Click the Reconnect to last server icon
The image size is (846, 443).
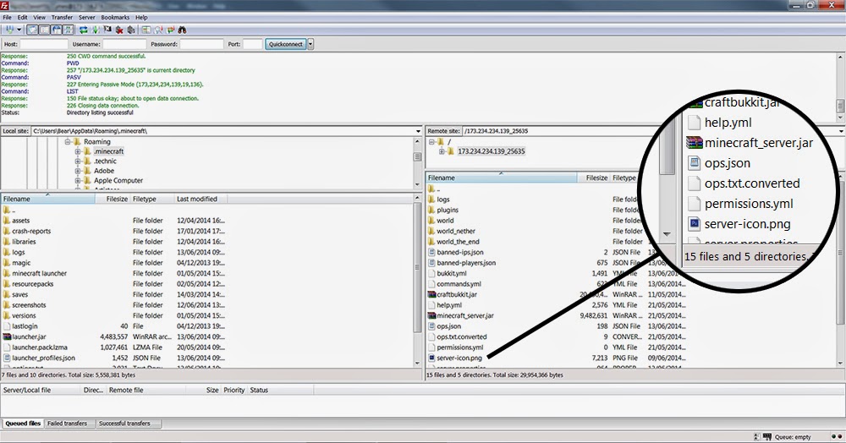[x=131, y=30]
